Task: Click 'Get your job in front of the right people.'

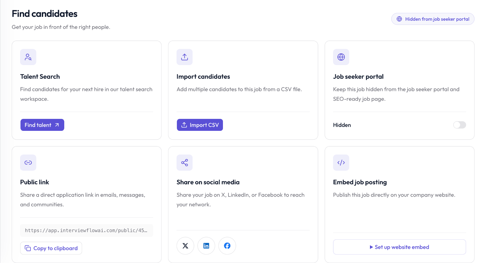Action: 61,27
